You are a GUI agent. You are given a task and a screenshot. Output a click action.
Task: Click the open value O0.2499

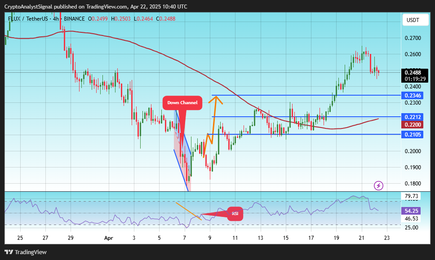(98, 19)
